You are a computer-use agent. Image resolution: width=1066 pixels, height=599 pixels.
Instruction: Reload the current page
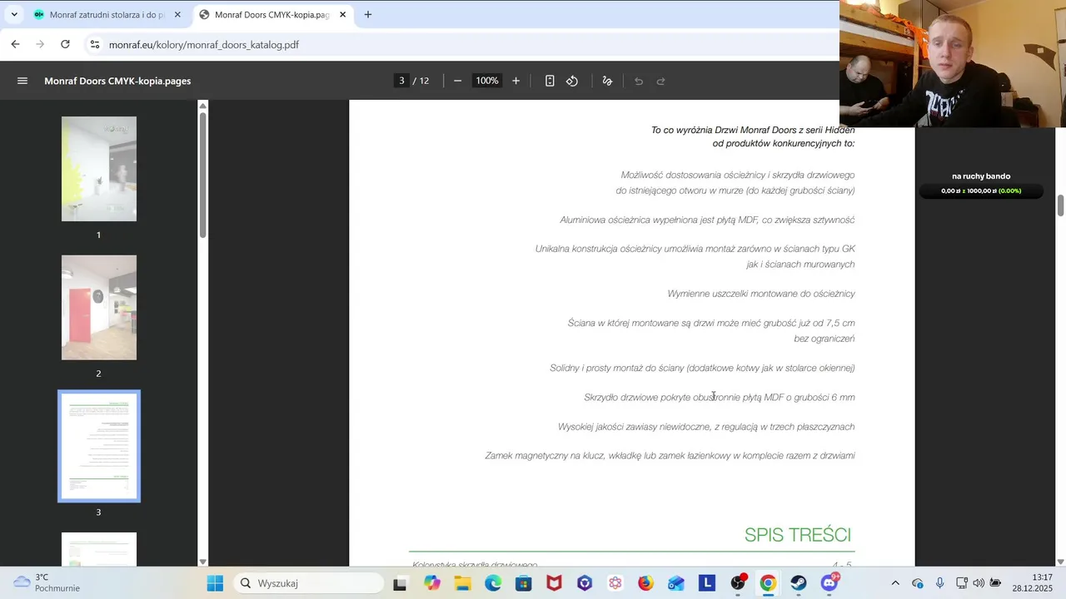[65, 44]
